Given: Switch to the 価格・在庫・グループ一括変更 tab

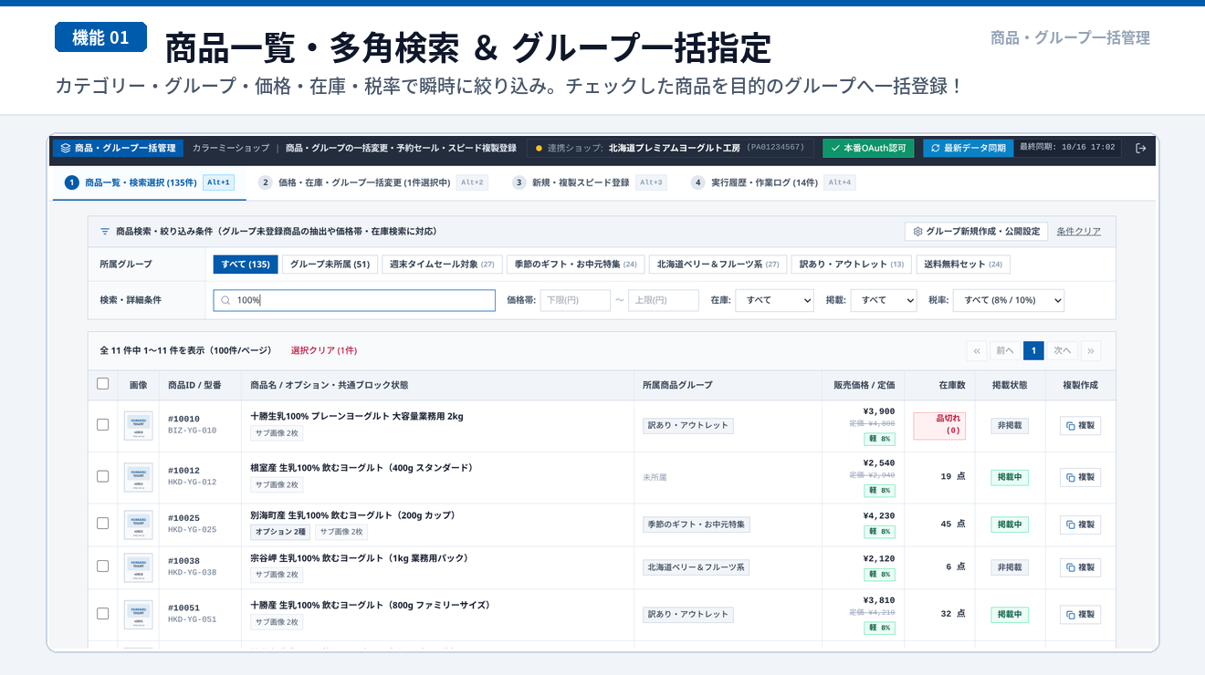Looking at the screenshot, I should (372, 182).
